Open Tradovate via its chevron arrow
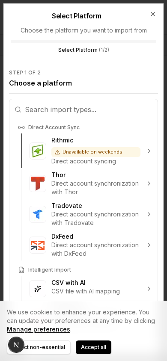 tap(149, 214)
